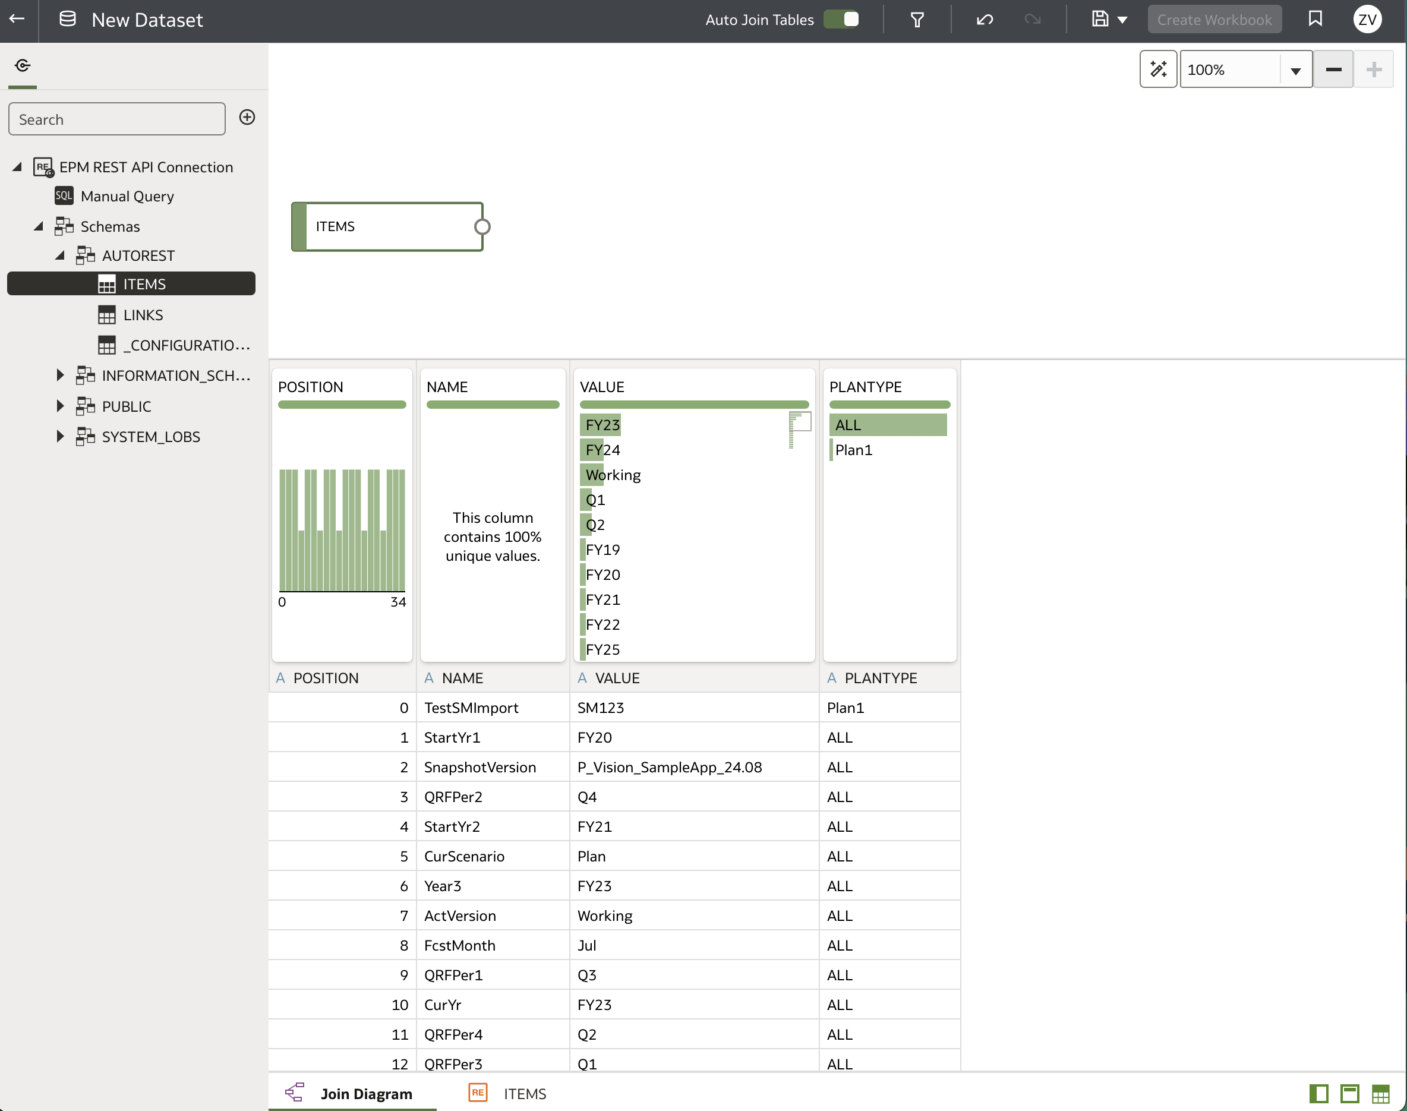Click the bookmark icon
The height and width of the screenshot is (1111, 1407).
click(x=1315, y=19)
